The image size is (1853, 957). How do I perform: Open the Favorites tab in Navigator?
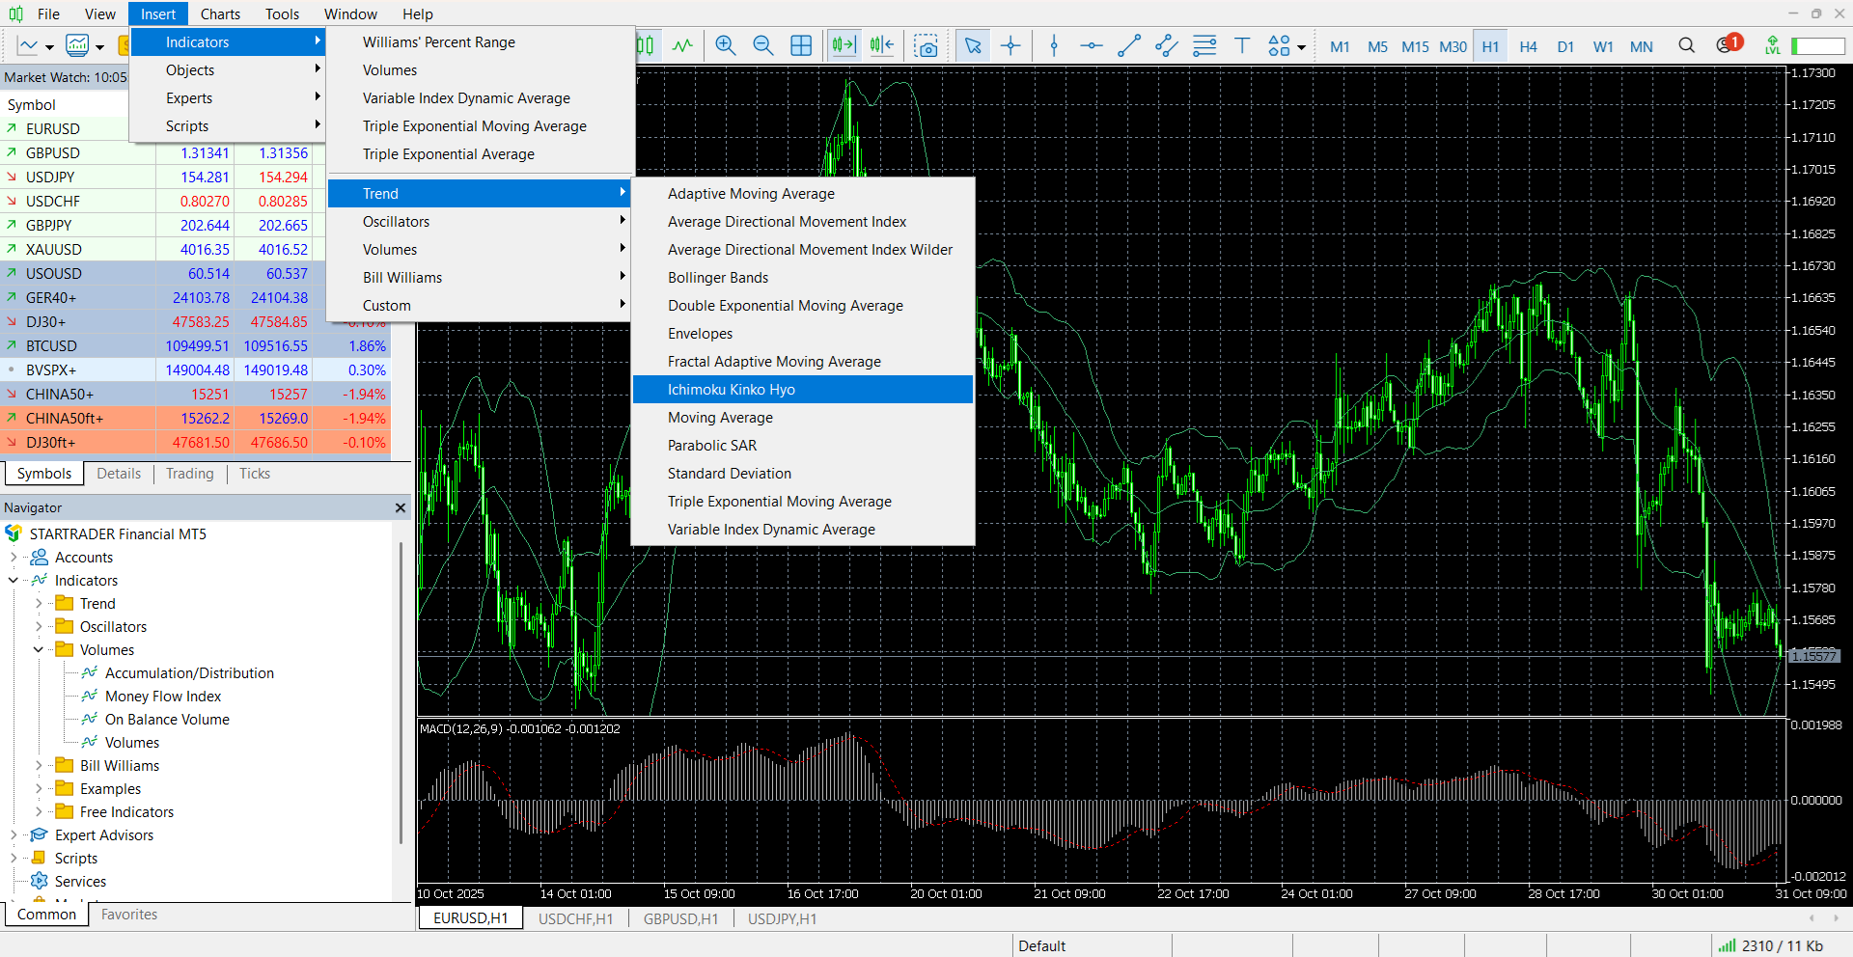point(129,915)
